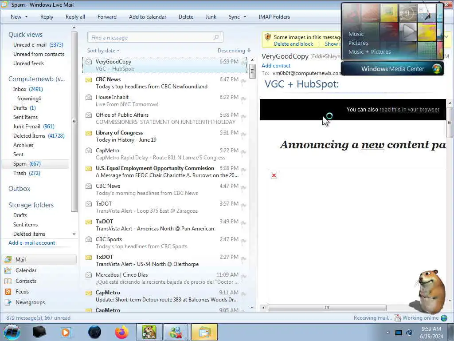Click Reply all in the toolbar
Screen dimensions: 454x341
(75, 17)
